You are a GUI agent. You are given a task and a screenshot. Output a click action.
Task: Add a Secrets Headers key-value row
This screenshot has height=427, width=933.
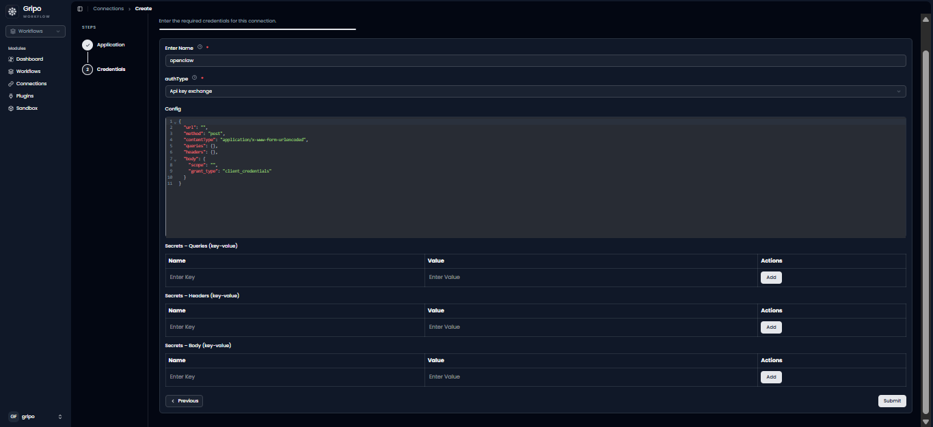click(x=771, y=327)
